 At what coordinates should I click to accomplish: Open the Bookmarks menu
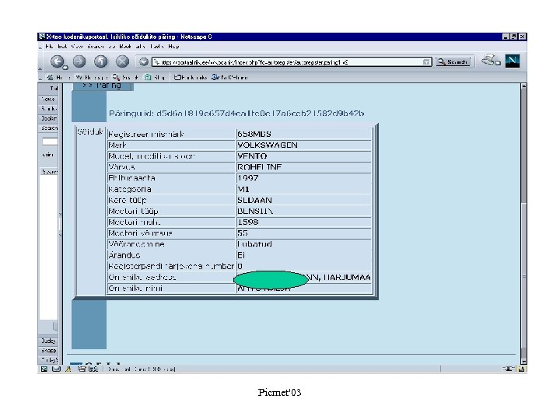pos(132,47)
